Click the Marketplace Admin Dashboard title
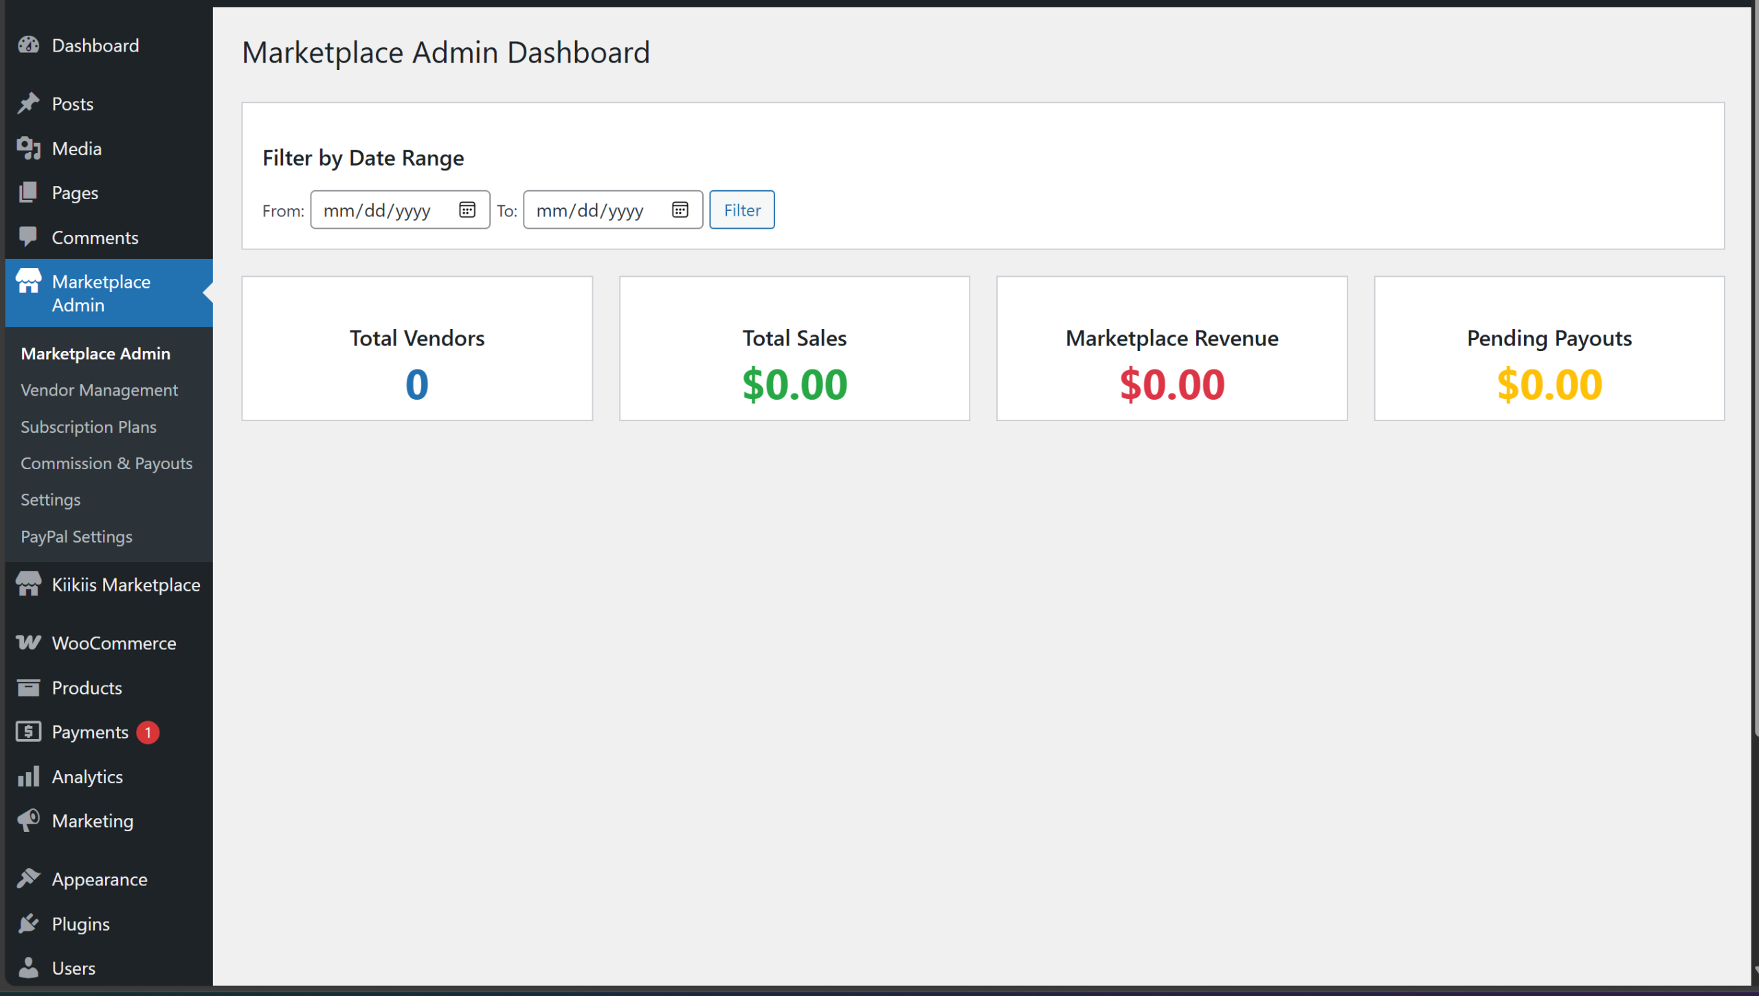The image size is (1759, 996). [446, 53]
